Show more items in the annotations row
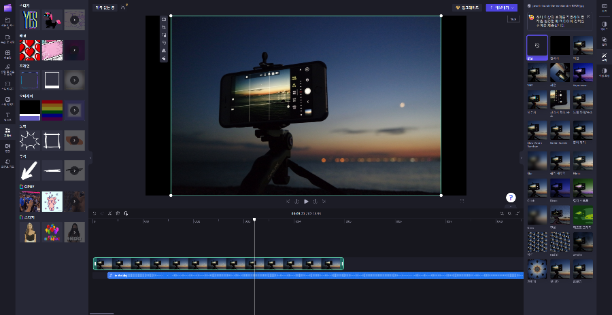This screenshot has height=315, width=612. (74, 170)
